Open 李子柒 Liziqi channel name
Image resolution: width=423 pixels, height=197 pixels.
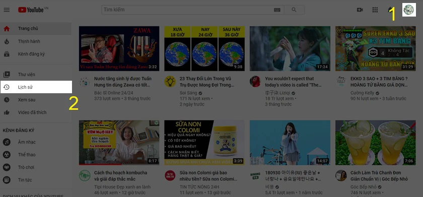(277, 93)
